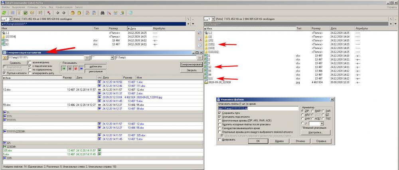Click the first gift-box pack icon in toolbar

(x=73, y=13)
